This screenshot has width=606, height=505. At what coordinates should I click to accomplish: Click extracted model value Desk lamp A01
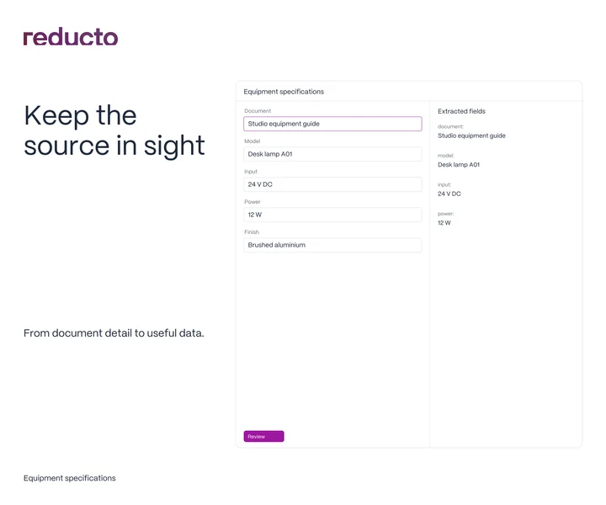pyautogui.click(x=459, y=165)
